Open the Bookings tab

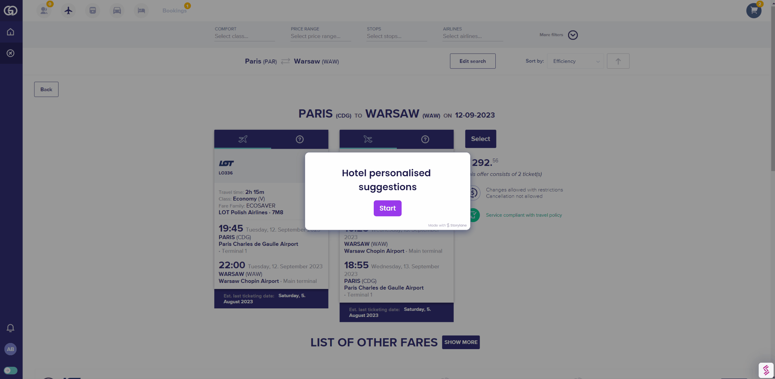click(x=174, y=11)
